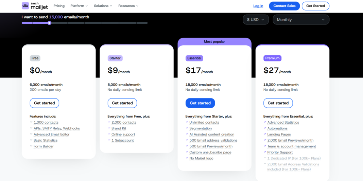Click Get started on Free plan
This screenshot has height=181, width=363.
[45, 103]
